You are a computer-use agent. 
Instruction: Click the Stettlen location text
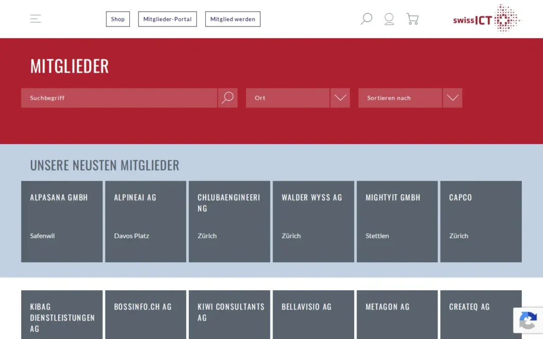(377, 236)
